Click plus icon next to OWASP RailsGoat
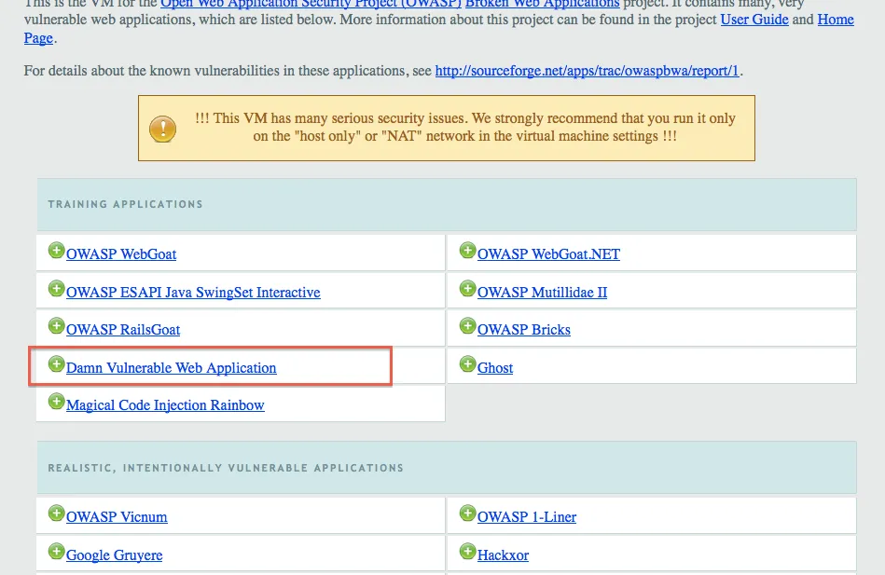Image resolution: width=885 pixels, height=575 pixels. click(x=56, y=327)
